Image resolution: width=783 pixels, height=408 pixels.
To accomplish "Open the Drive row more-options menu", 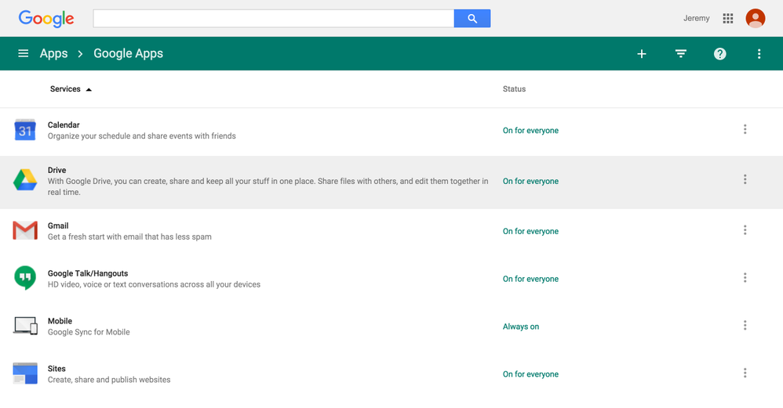I will coord(745,179).
